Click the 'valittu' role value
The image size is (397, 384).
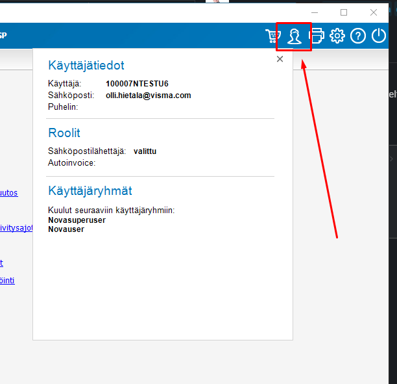pos(145,151)
